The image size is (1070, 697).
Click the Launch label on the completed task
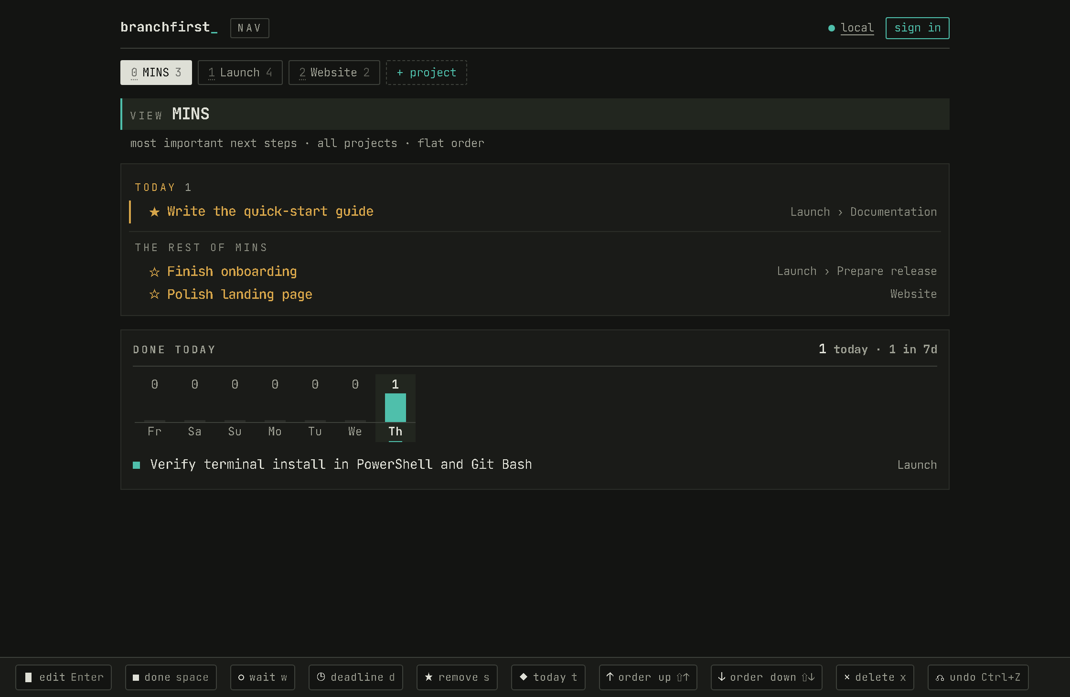click(917, 465)
